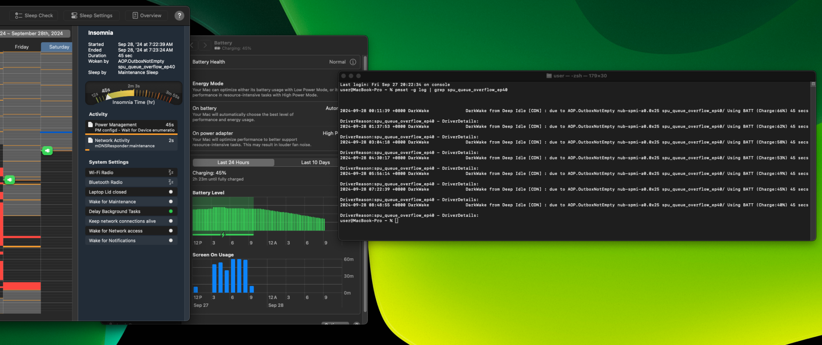Click the Battery Health Normal row
Image resolution: width=822 pixels, height=345 pixels.
(x=275, y=62)
